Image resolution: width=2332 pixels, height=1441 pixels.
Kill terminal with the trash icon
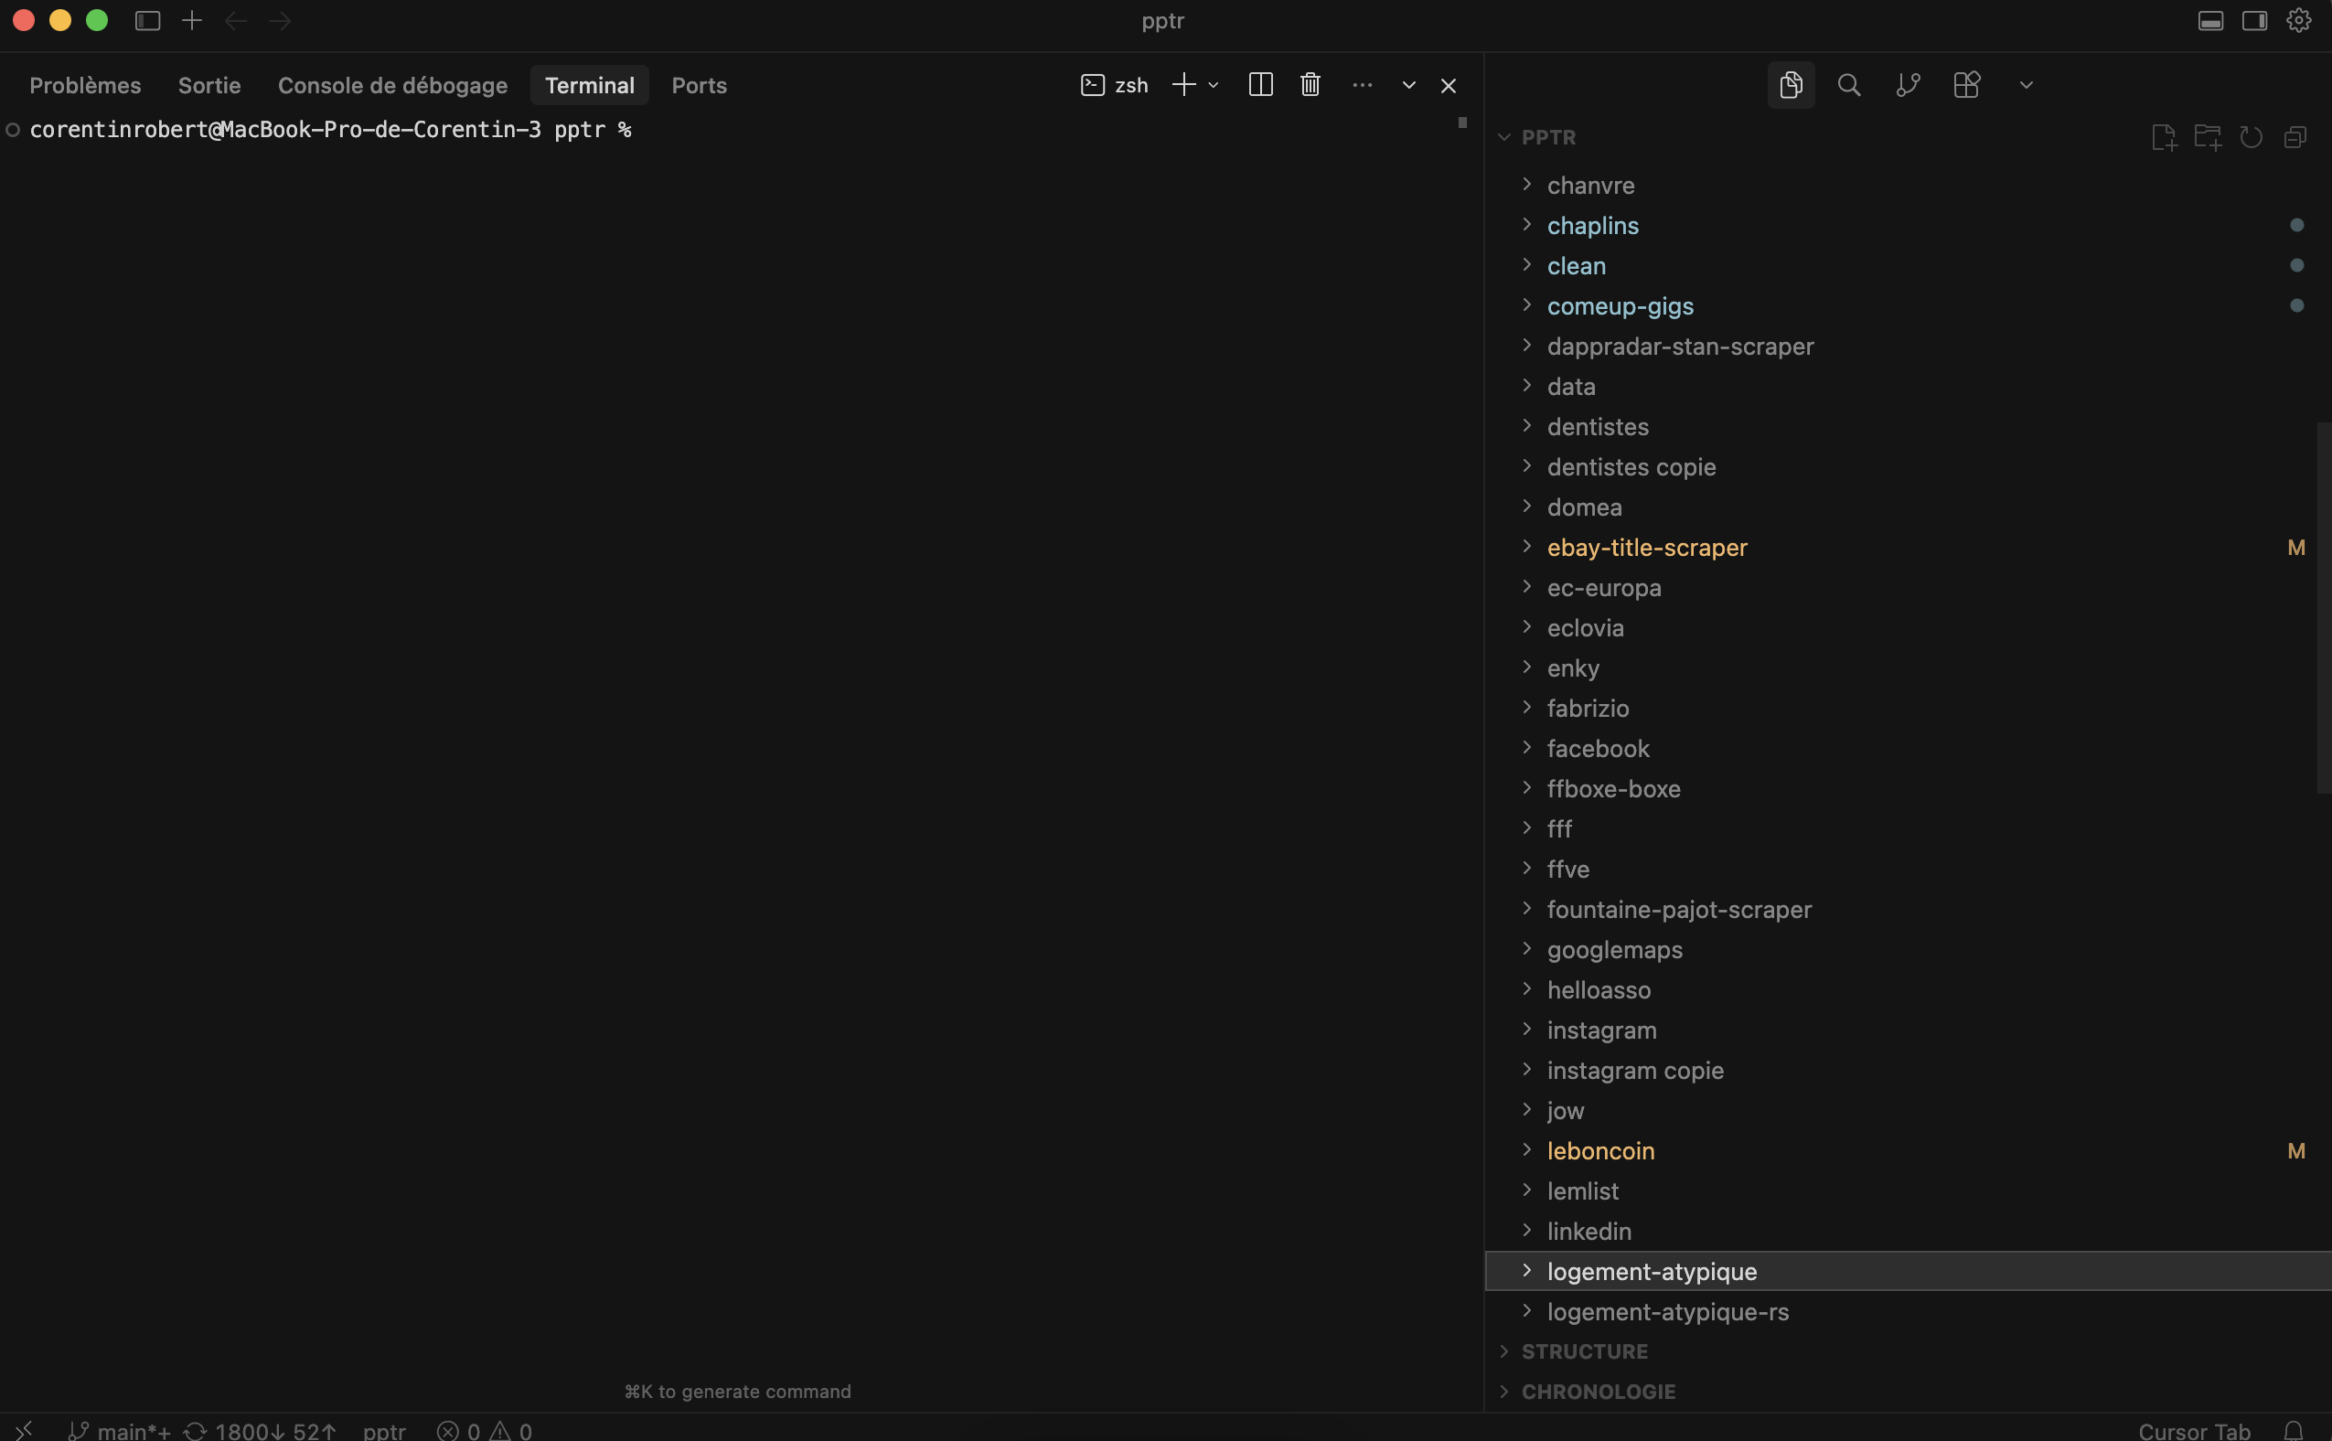pos(1310,85)
